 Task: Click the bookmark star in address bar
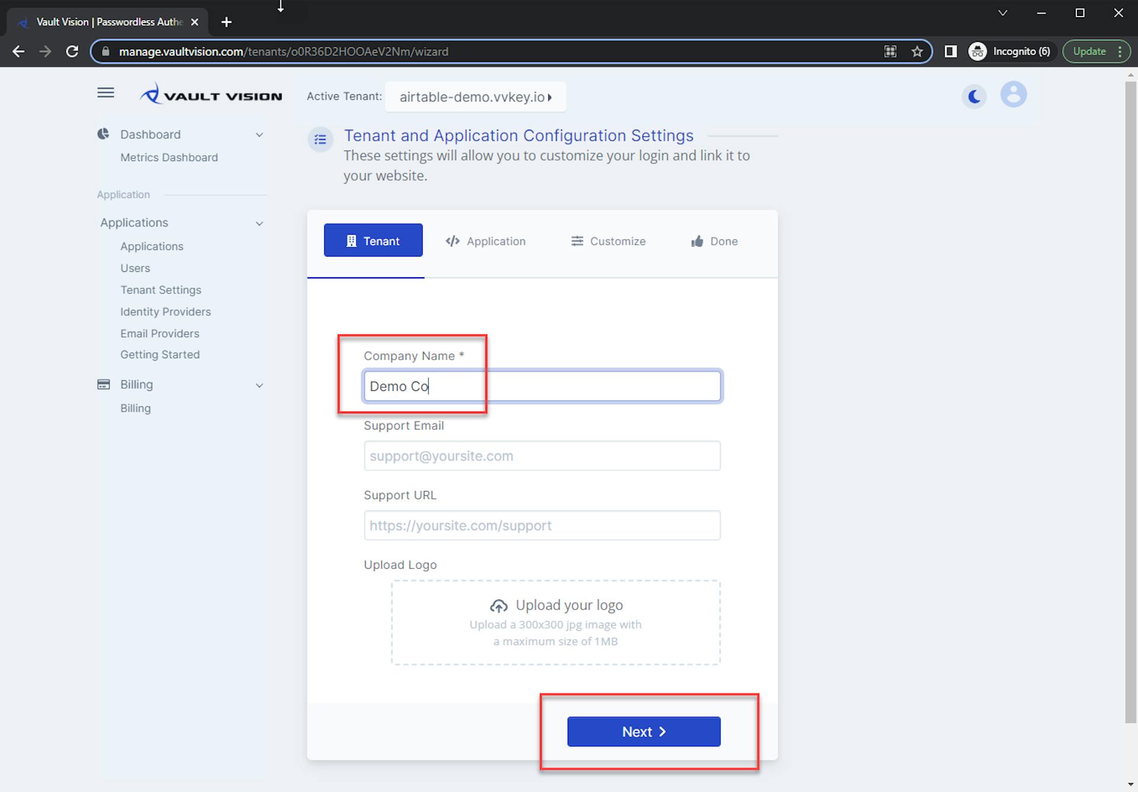(x=918, y=51)
